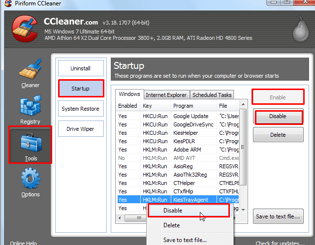Click the Cleaner label in sidebar
Viewport: 315px width, 245px height.
(x=31, y=85)
